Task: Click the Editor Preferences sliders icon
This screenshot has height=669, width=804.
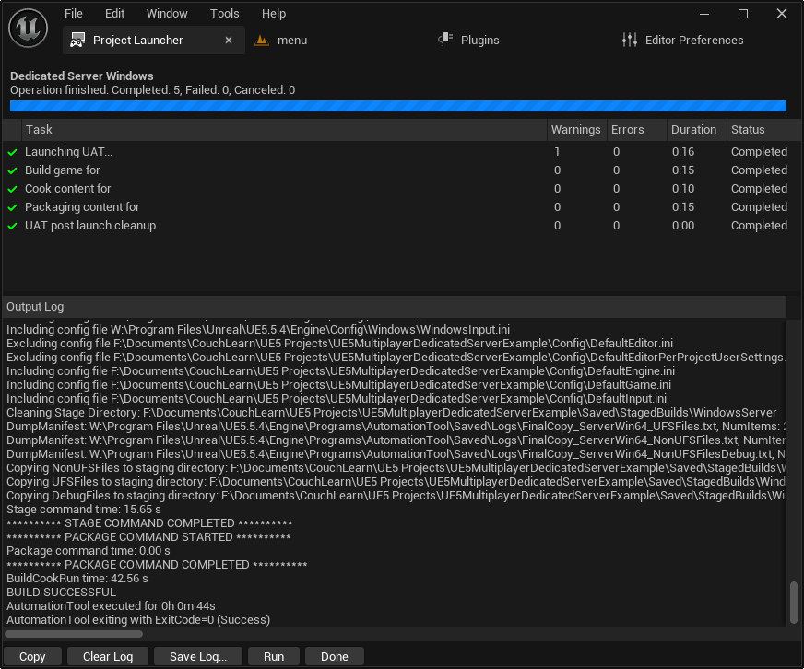Action: pos(629,40)
